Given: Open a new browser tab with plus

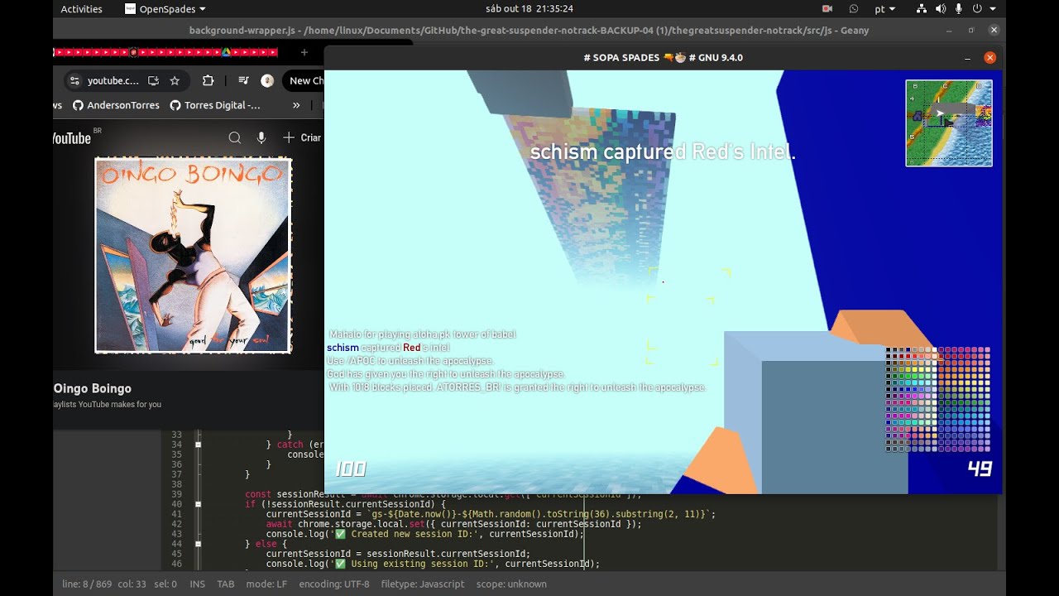Looking at the screenshot, I should [x=304, y=52].
